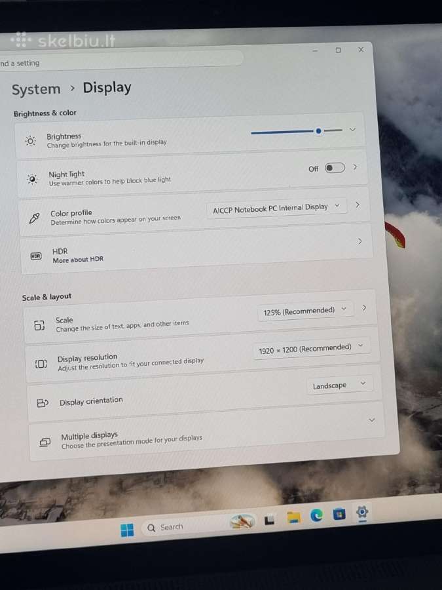Viewport: 442px width, 590px height.
Task: Adjust the Brightness slider handle
Action: pos(319,131)
